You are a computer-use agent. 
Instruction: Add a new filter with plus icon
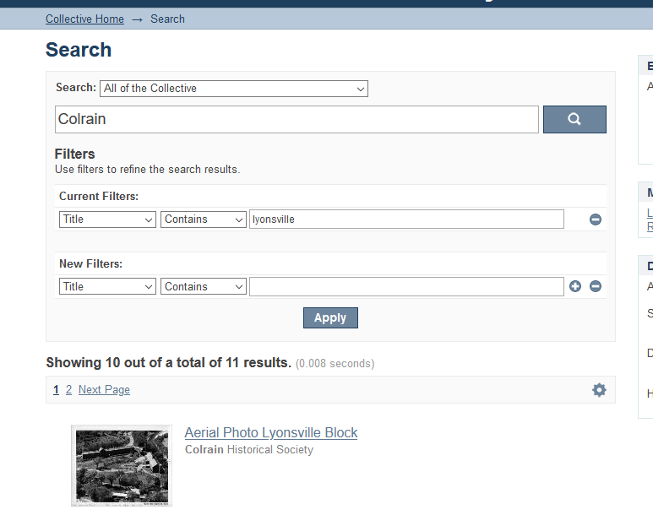point(575,286)
